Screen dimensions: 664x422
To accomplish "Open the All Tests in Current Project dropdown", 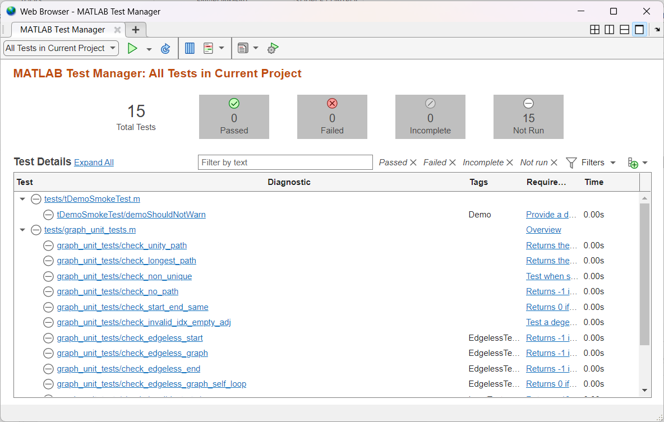I will (x=61, y=48).
